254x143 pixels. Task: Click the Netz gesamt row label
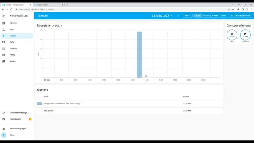[48, 111]
